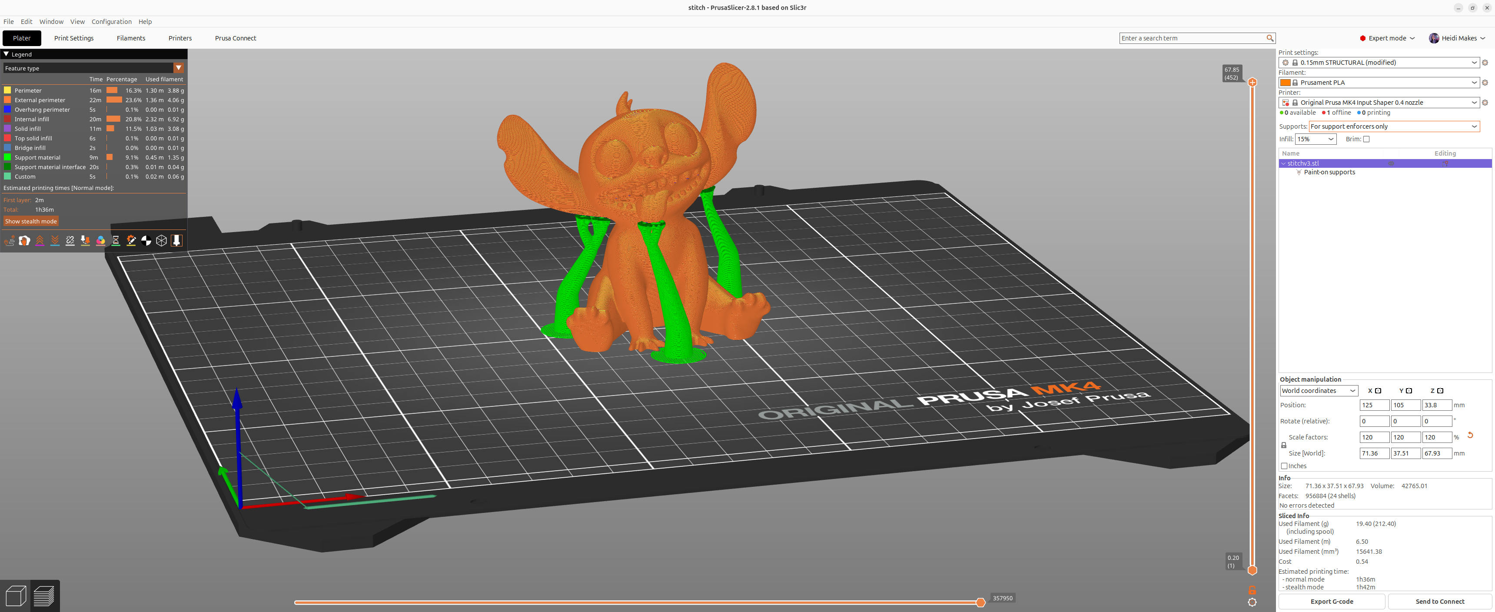This screenshot has height=612, width=1495.
Task: Click Show stealth mode button
Action: [31, 221]
